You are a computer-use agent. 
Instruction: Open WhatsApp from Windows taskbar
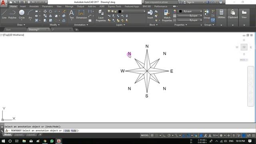click(x=52, y=141)
